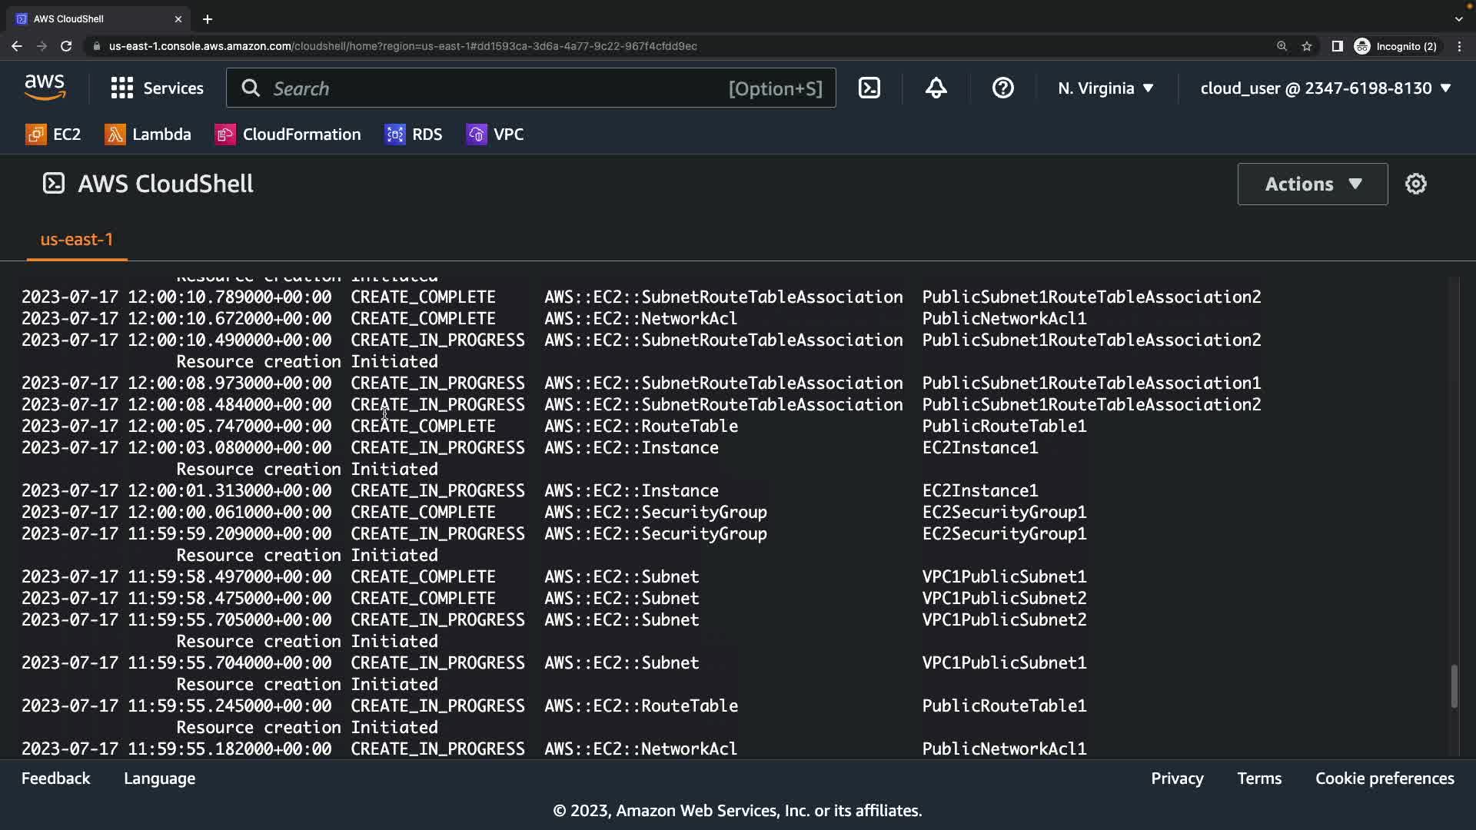
Task: Open the help question mark menu
Action: click(1002, 88)
